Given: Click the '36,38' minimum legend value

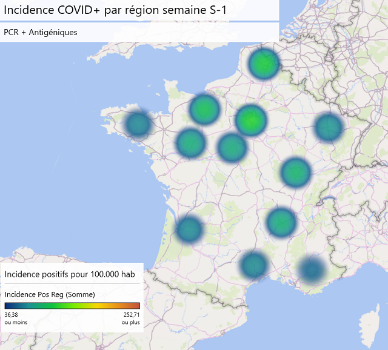Looking at the screenshot, I should (x=11, y=315).
